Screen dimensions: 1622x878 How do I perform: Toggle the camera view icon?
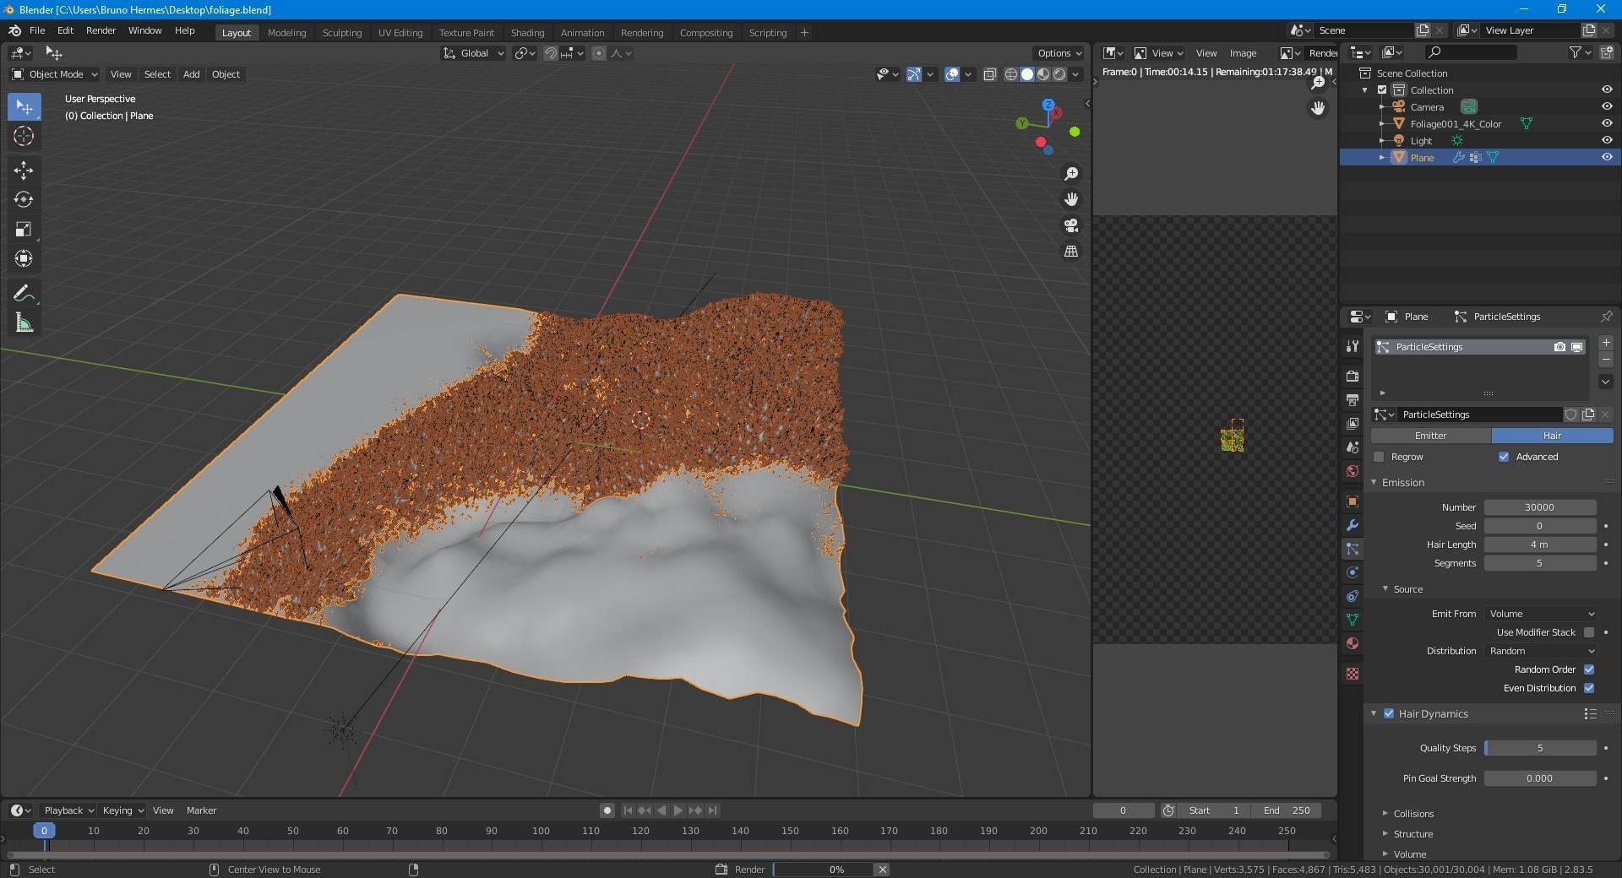[1071, 225]
